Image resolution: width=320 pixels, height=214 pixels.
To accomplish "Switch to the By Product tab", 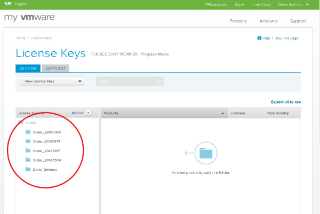I will coord(55,68).
